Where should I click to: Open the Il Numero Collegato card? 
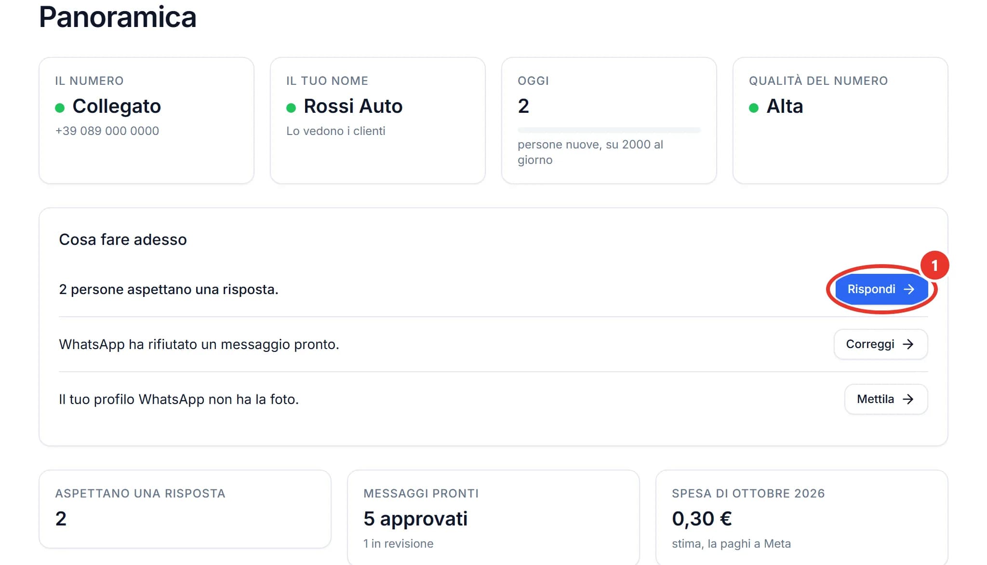[147, 121]
